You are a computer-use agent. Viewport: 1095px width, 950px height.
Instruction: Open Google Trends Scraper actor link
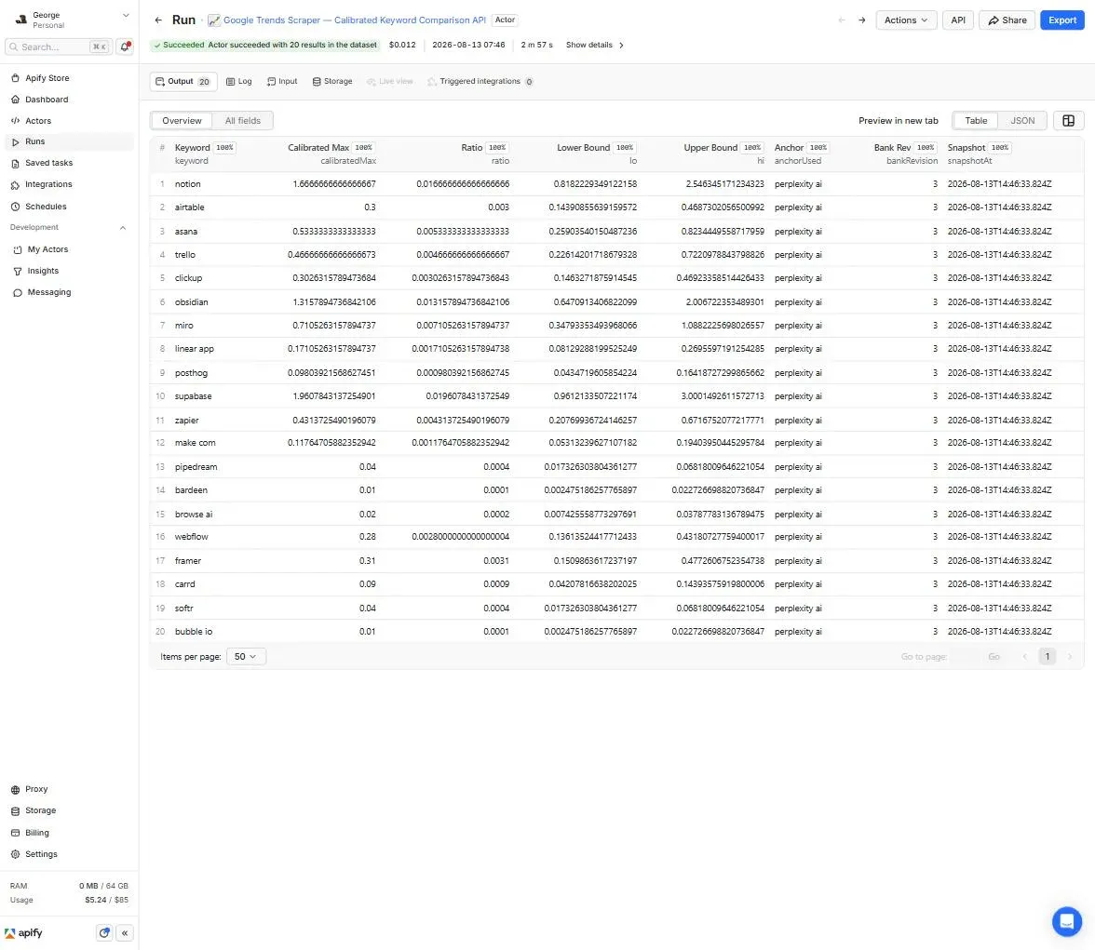coord(354,20)
